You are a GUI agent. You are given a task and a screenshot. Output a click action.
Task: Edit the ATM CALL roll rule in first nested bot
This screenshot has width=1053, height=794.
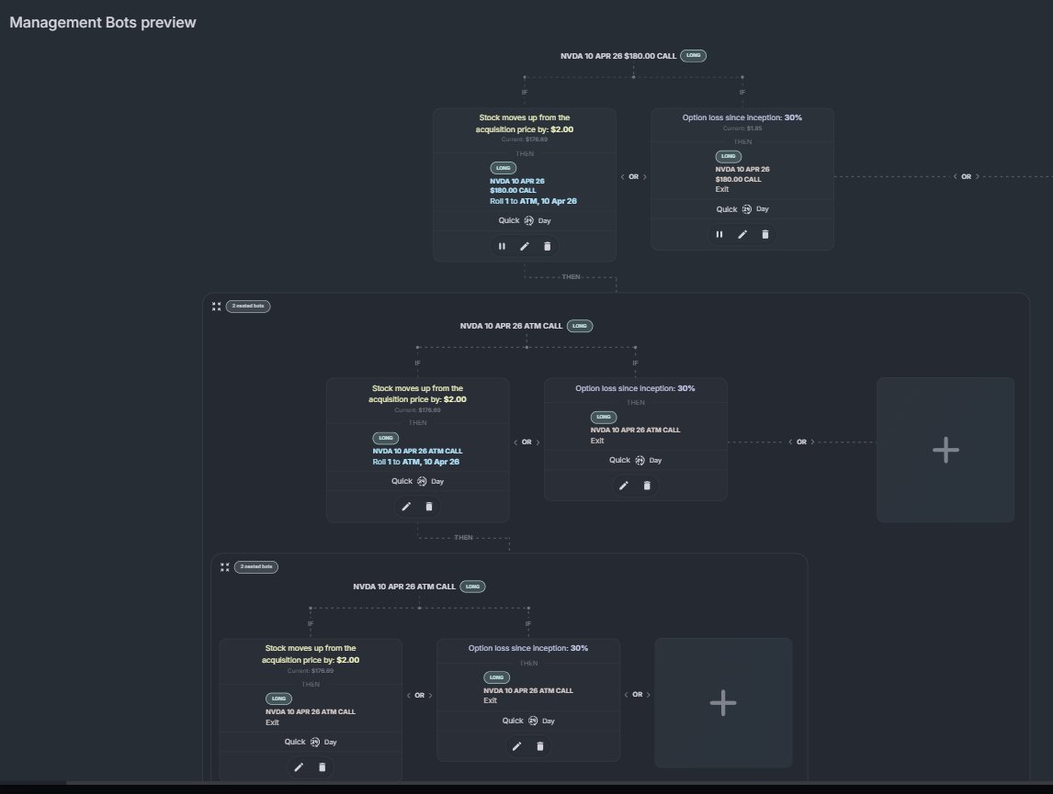point(406,506)
